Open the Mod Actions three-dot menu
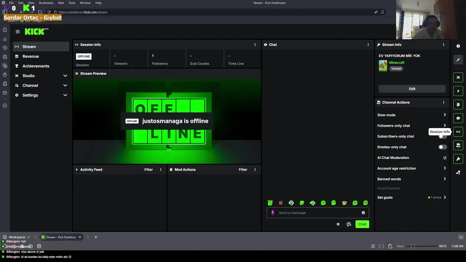466x262 pixels. tap(255, 170)
